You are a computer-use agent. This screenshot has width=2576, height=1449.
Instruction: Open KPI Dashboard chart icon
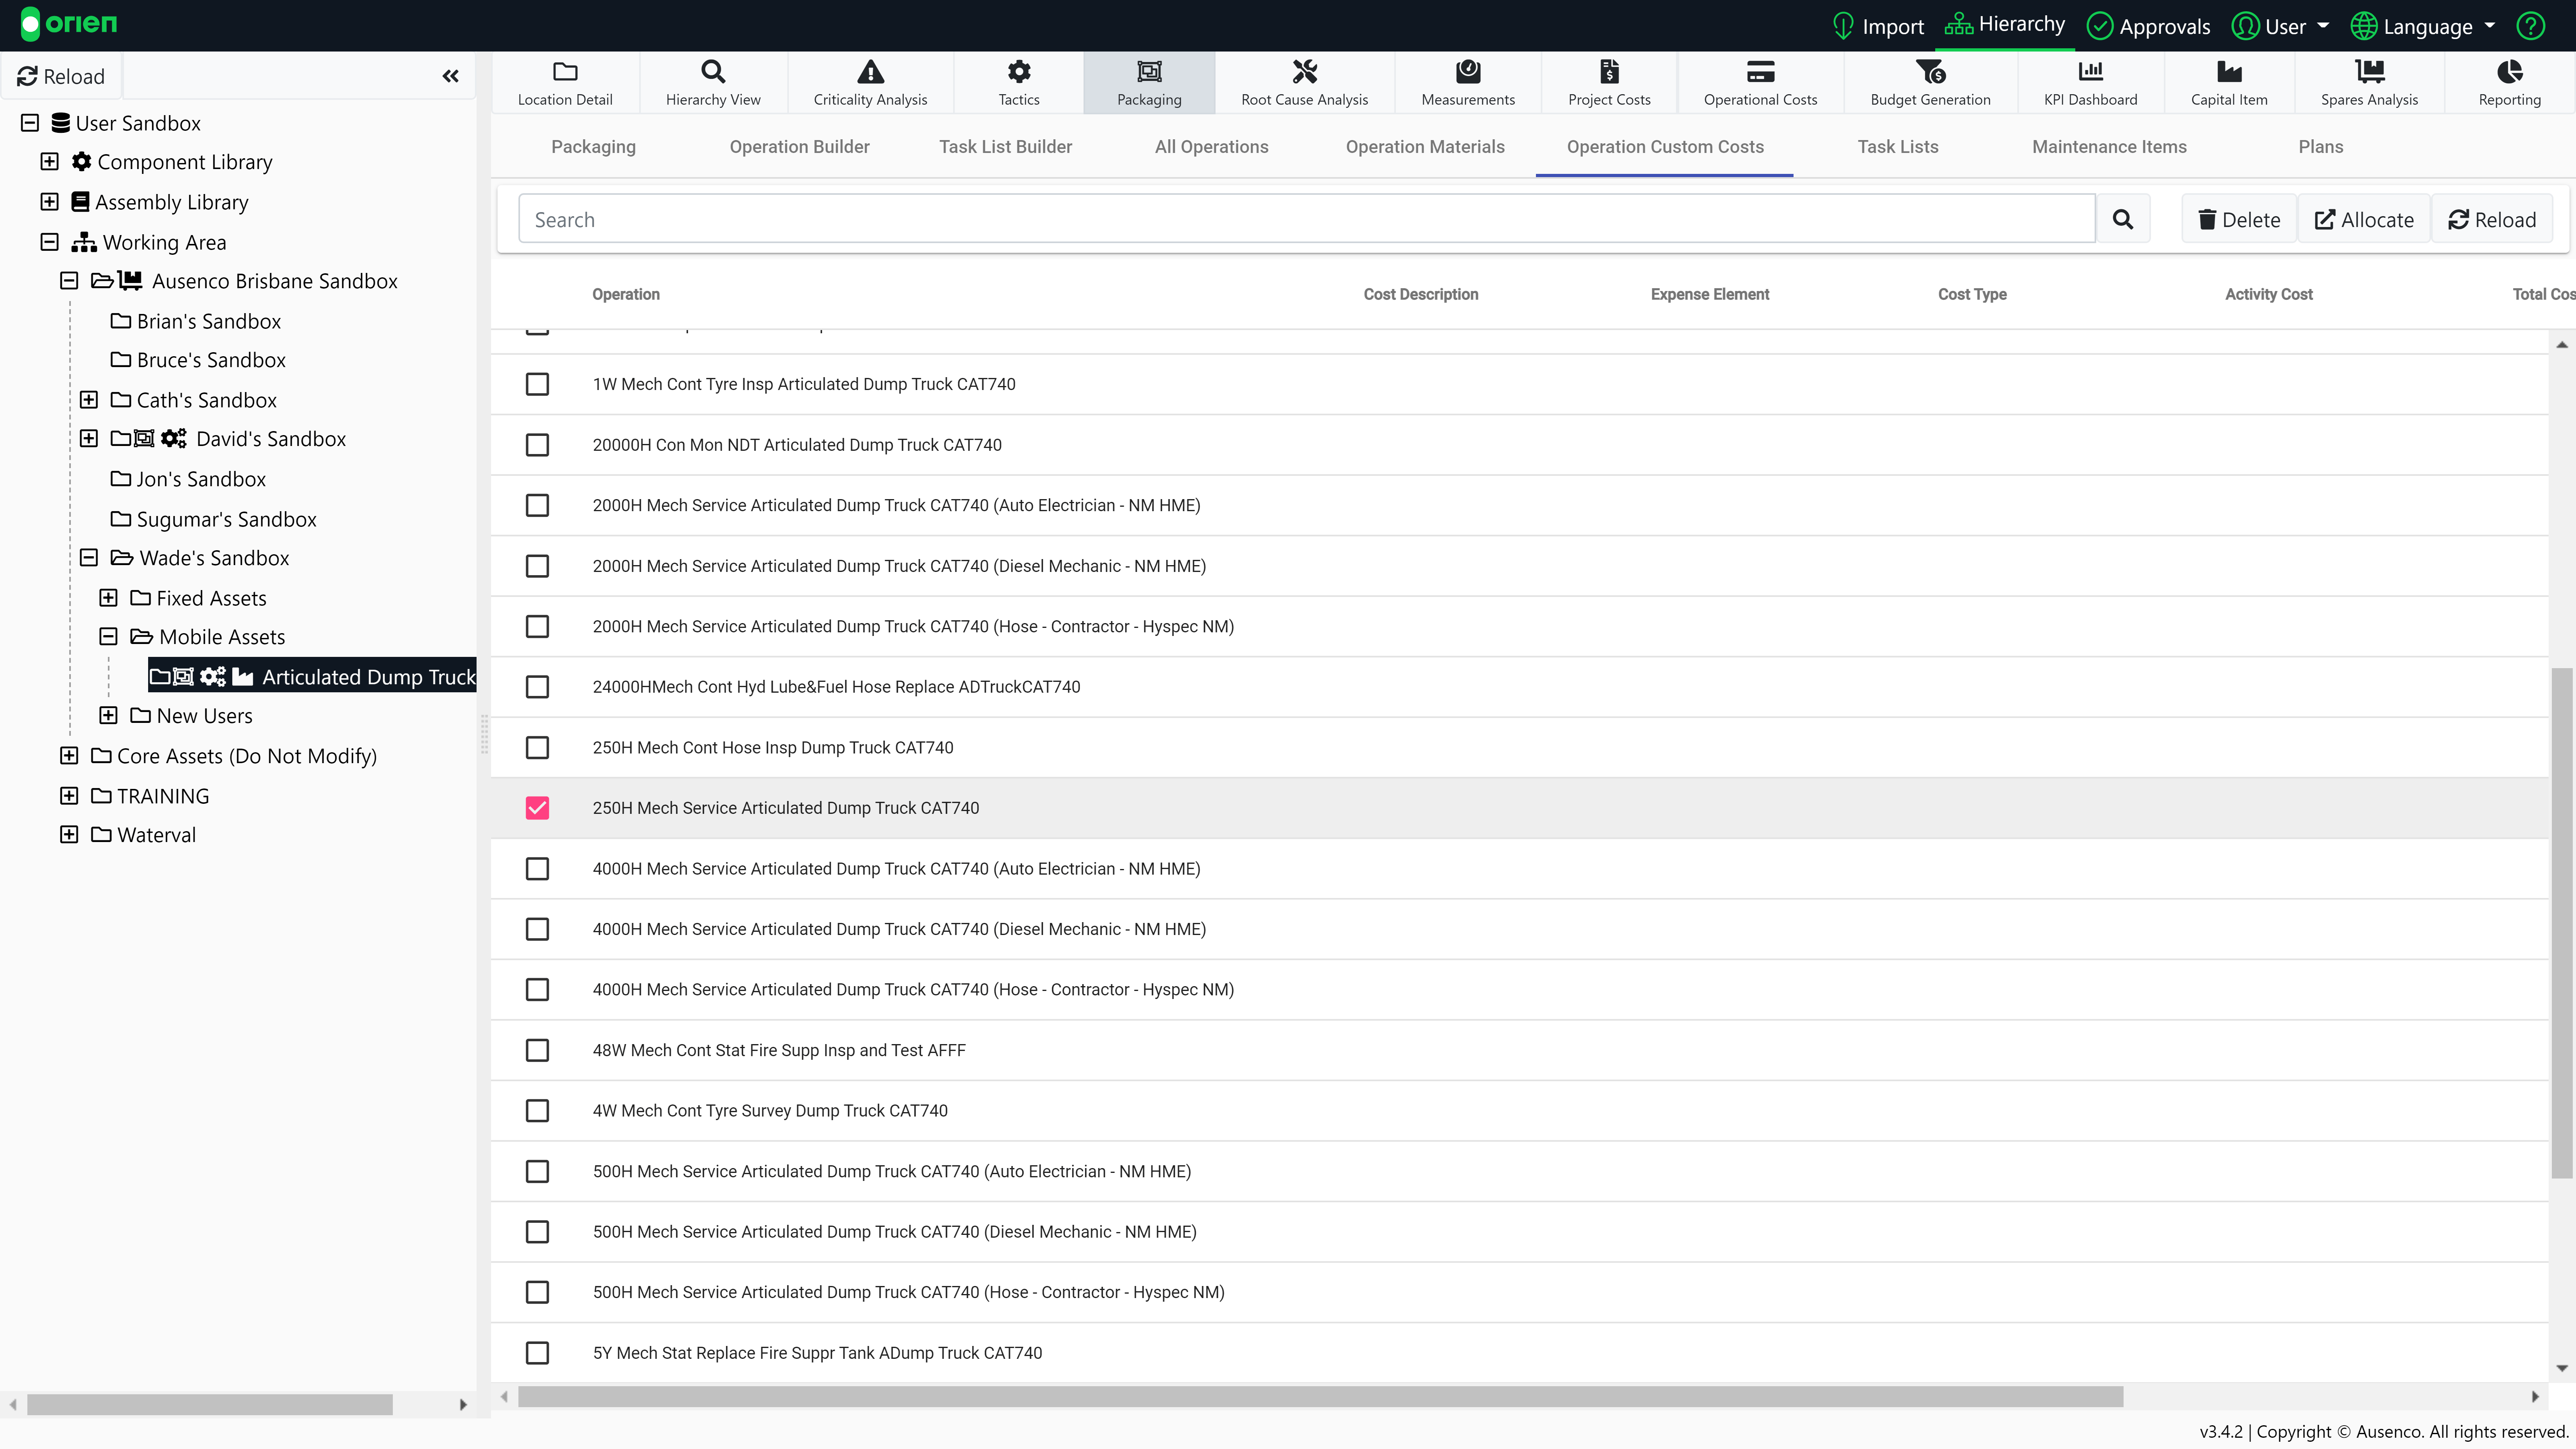click(x=2090, y=72)
